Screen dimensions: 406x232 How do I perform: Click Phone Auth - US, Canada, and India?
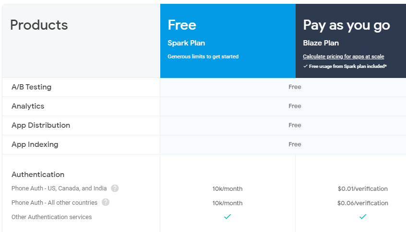click(x=59, y=188)
